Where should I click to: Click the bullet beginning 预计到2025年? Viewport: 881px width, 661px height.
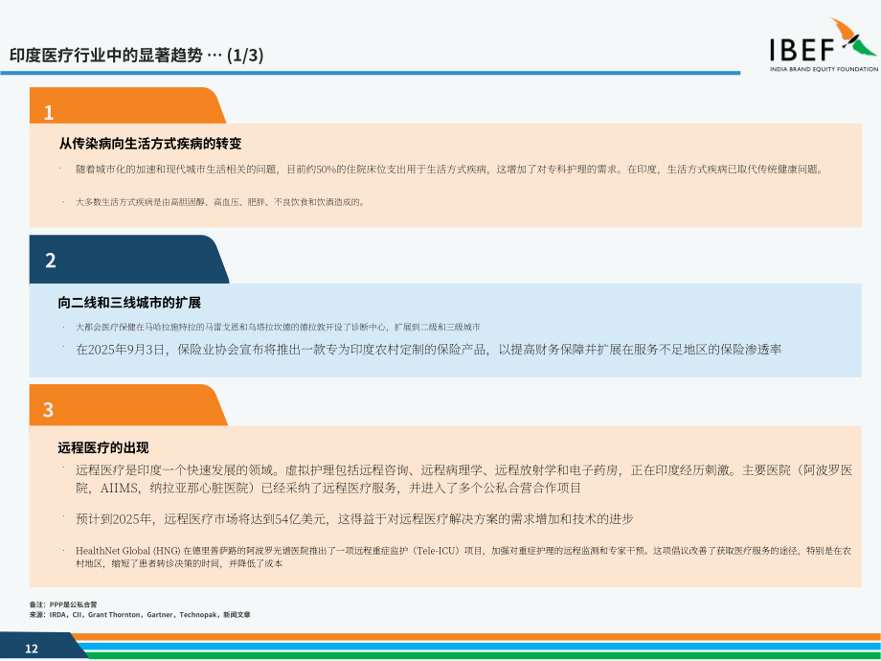354,519
